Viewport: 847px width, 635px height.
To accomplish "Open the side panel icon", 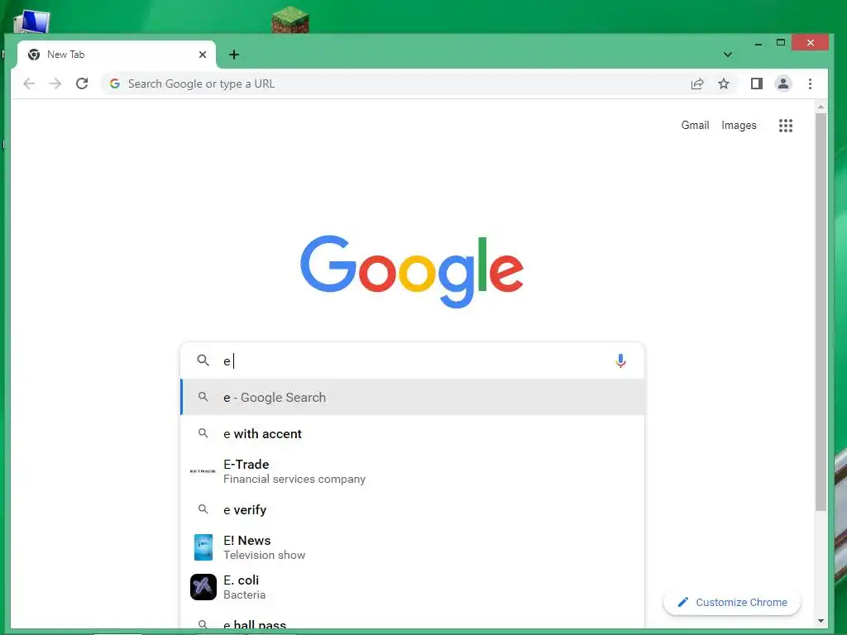I will pos(756,84).
